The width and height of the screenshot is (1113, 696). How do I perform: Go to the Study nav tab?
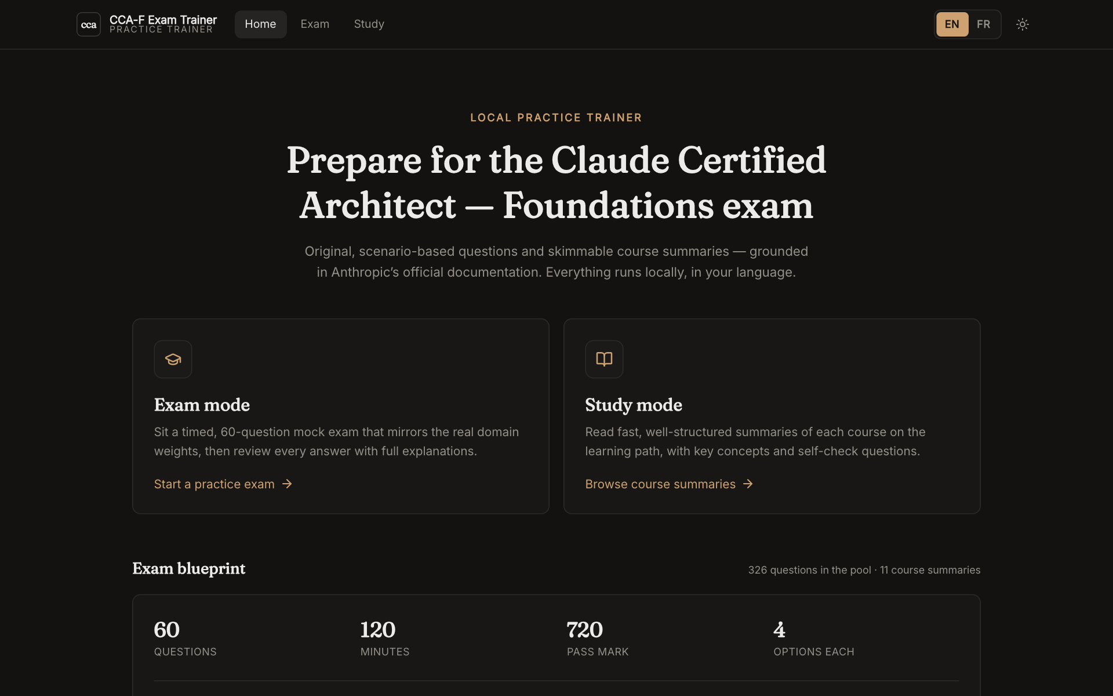click(369, 24)
